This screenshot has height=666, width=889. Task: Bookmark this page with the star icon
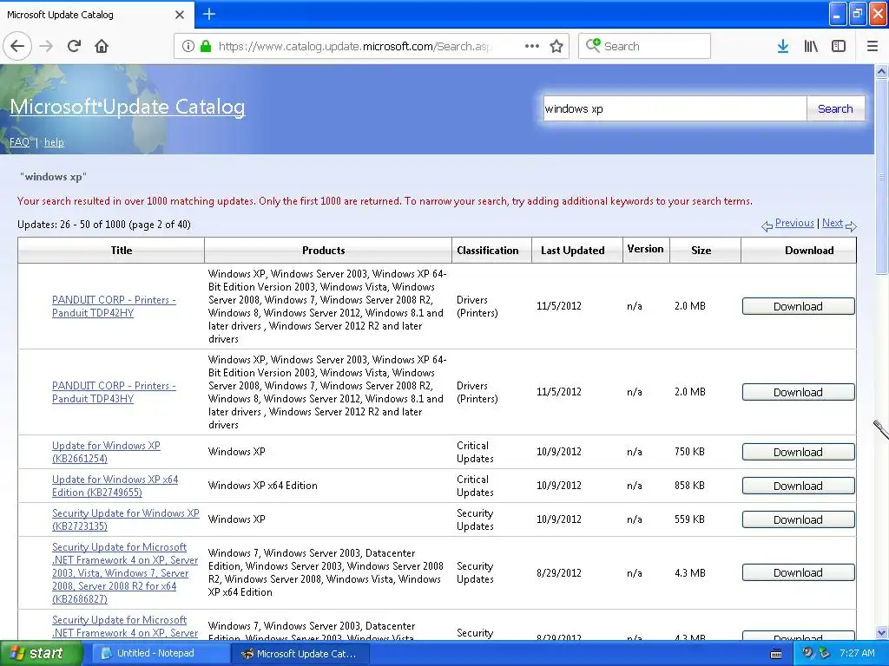556,46
